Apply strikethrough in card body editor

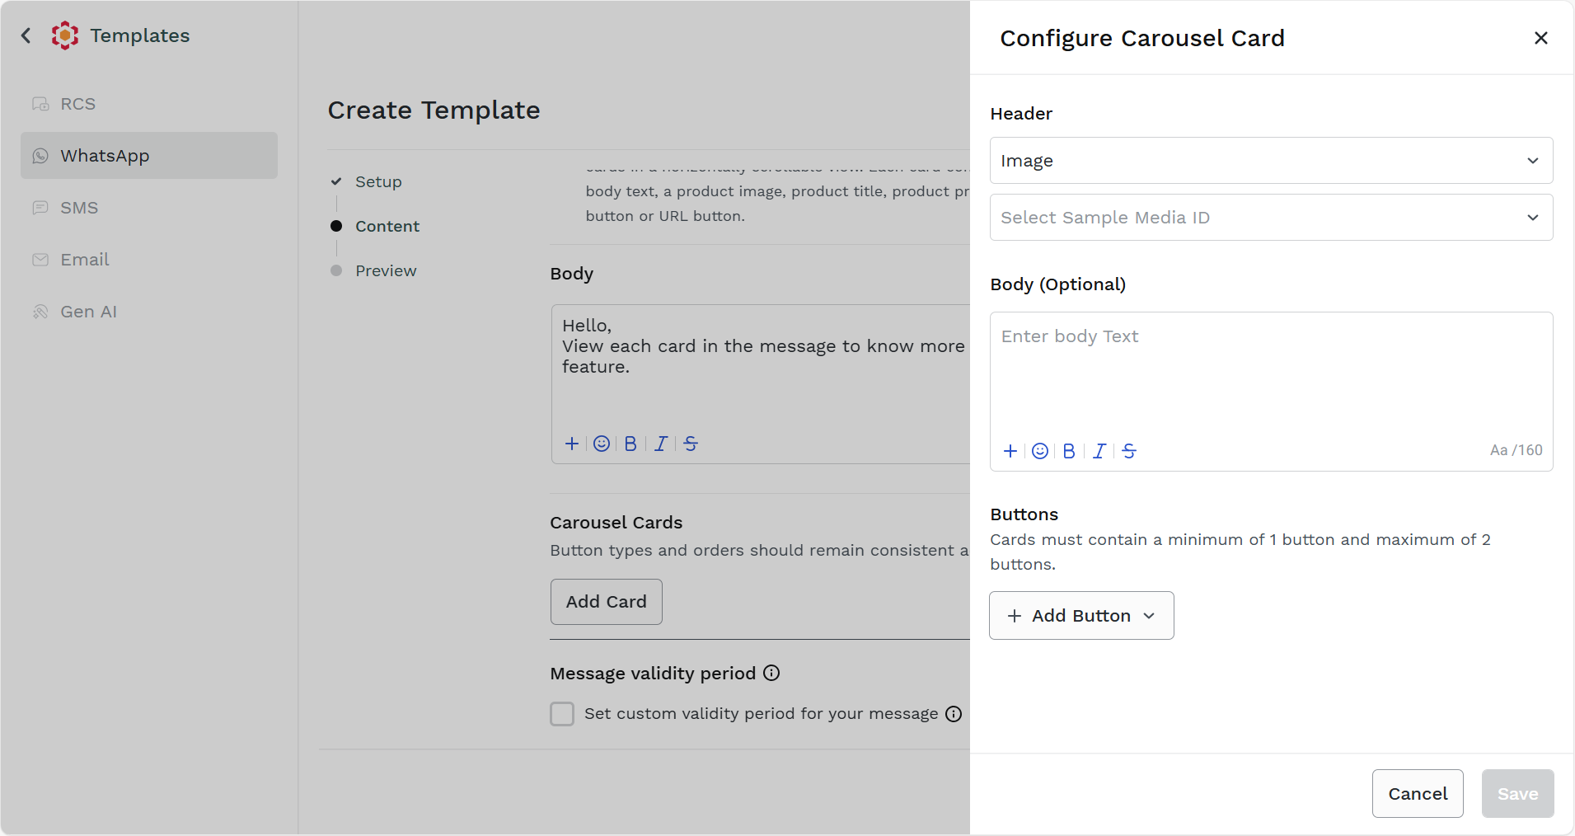coord(1129,451)
